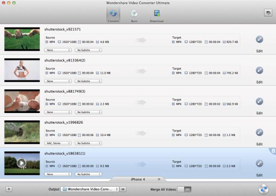Click Edit label for shutterstock_v586381(1)
Image resolution: width=276 pixels, height=196 pixels.
tap(259, 175)
